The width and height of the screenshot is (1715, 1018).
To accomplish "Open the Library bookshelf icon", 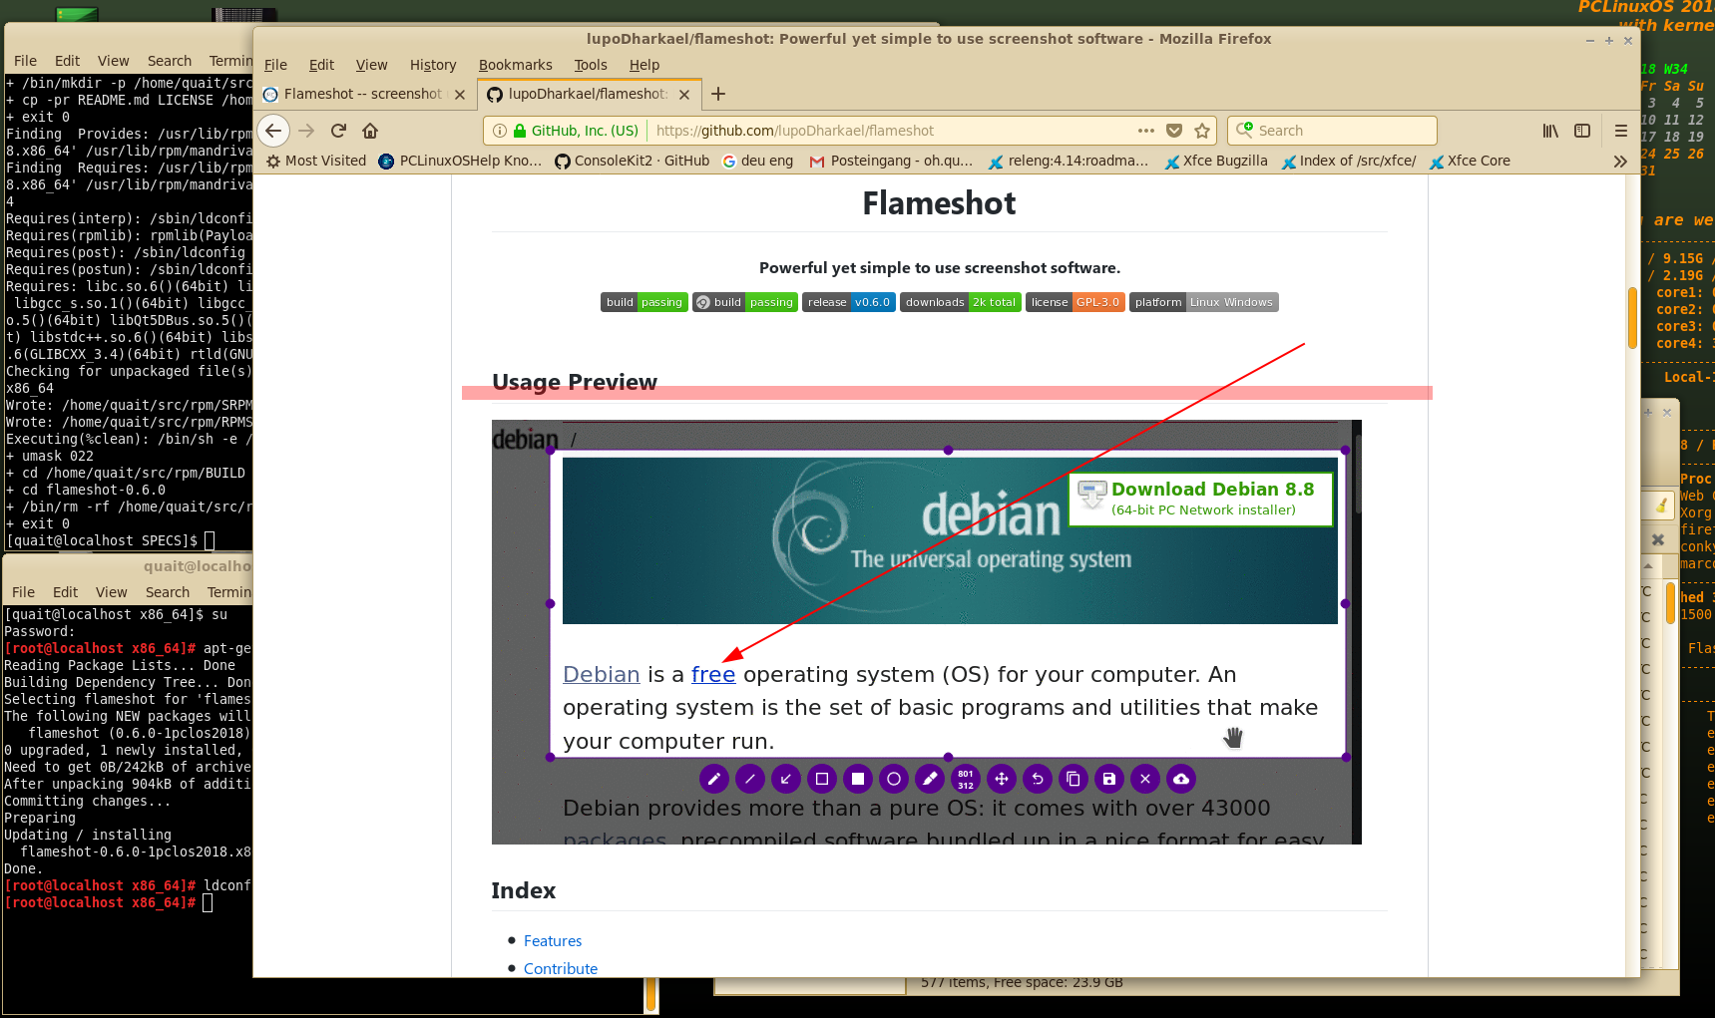I will click(x=1550, y=131).
